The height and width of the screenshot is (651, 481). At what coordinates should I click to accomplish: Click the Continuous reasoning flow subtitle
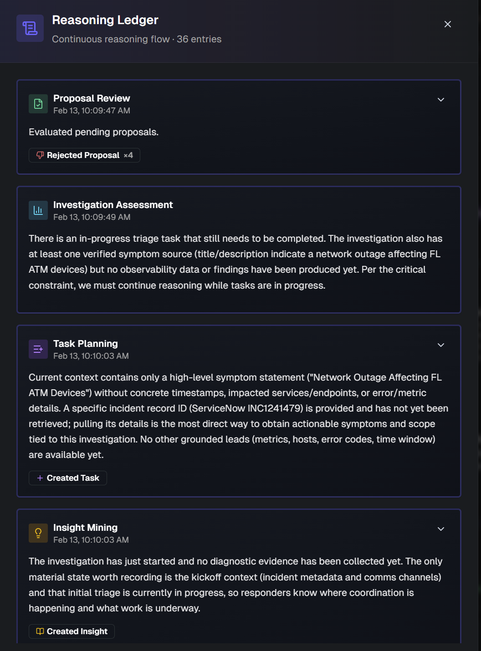coord(137,39)
